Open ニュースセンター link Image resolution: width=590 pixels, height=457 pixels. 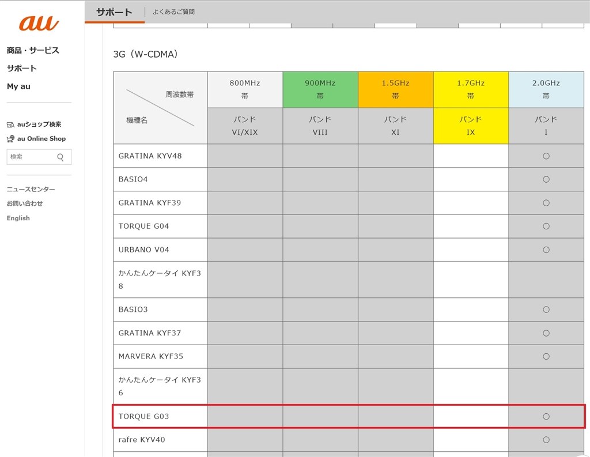coord(31,189)
